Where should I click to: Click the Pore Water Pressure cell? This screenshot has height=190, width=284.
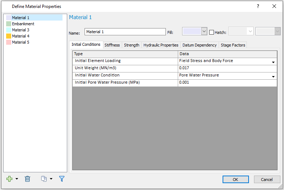227,76
